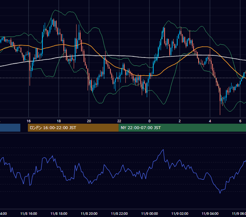Click the 11/9 00:00 date label
Viewport: 246px width, 217px height.
coord(149,213)
